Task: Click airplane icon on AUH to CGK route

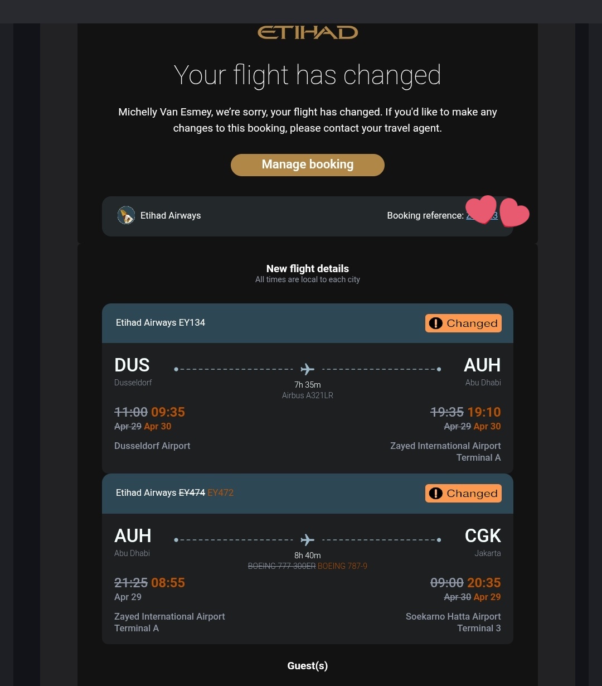Action: pos(307,540)
